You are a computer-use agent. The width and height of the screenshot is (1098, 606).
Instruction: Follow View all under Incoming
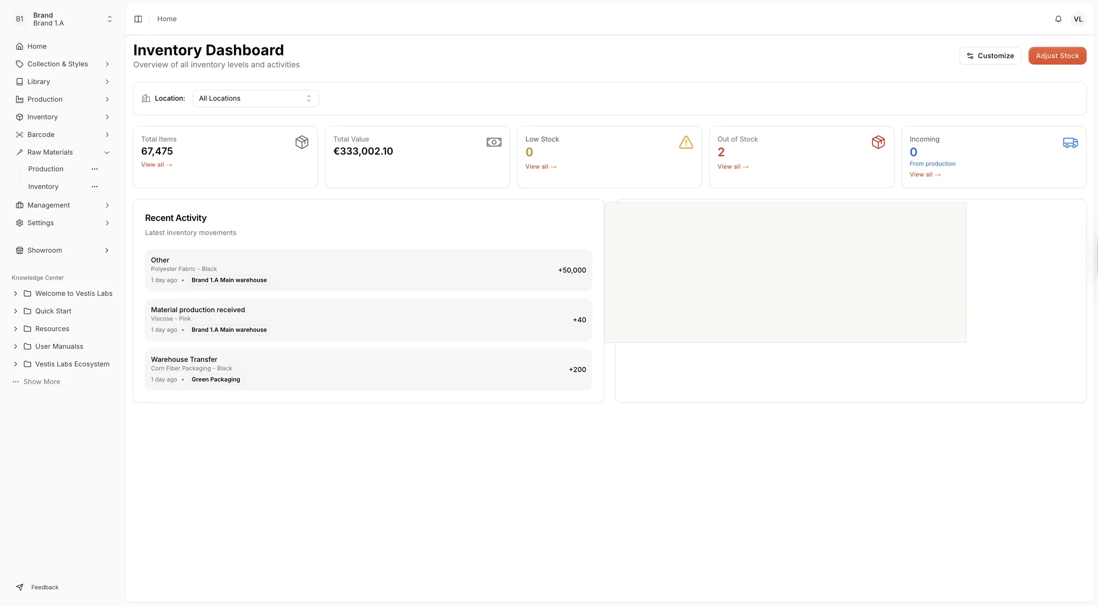925,174
